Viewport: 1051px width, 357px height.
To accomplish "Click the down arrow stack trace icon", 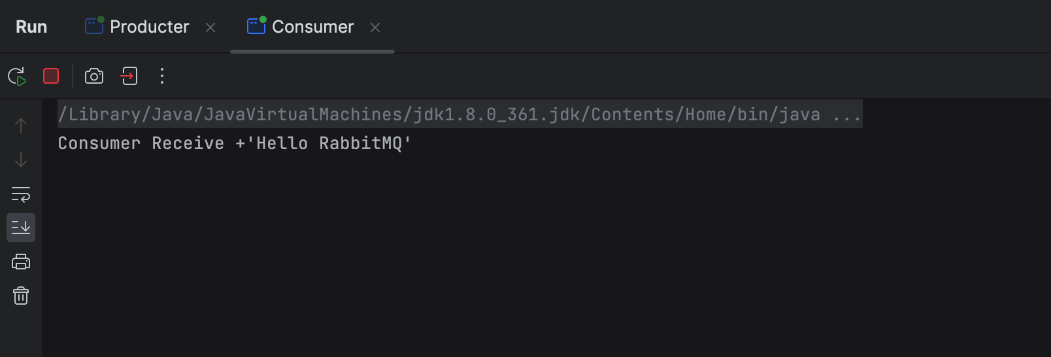I will tap(21, 160).
